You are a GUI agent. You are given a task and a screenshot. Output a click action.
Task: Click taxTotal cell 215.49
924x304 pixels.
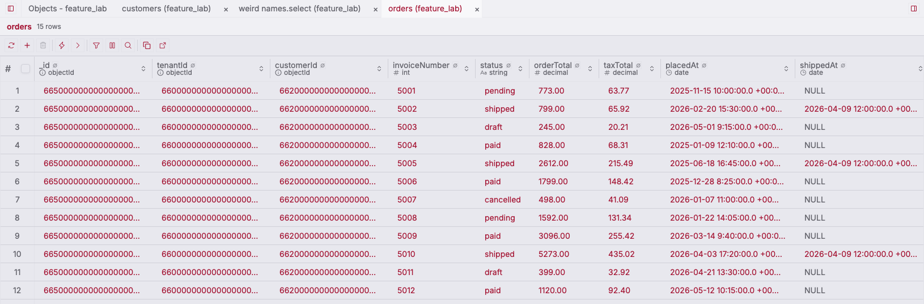pyautogui.click(x=630, y=163)
